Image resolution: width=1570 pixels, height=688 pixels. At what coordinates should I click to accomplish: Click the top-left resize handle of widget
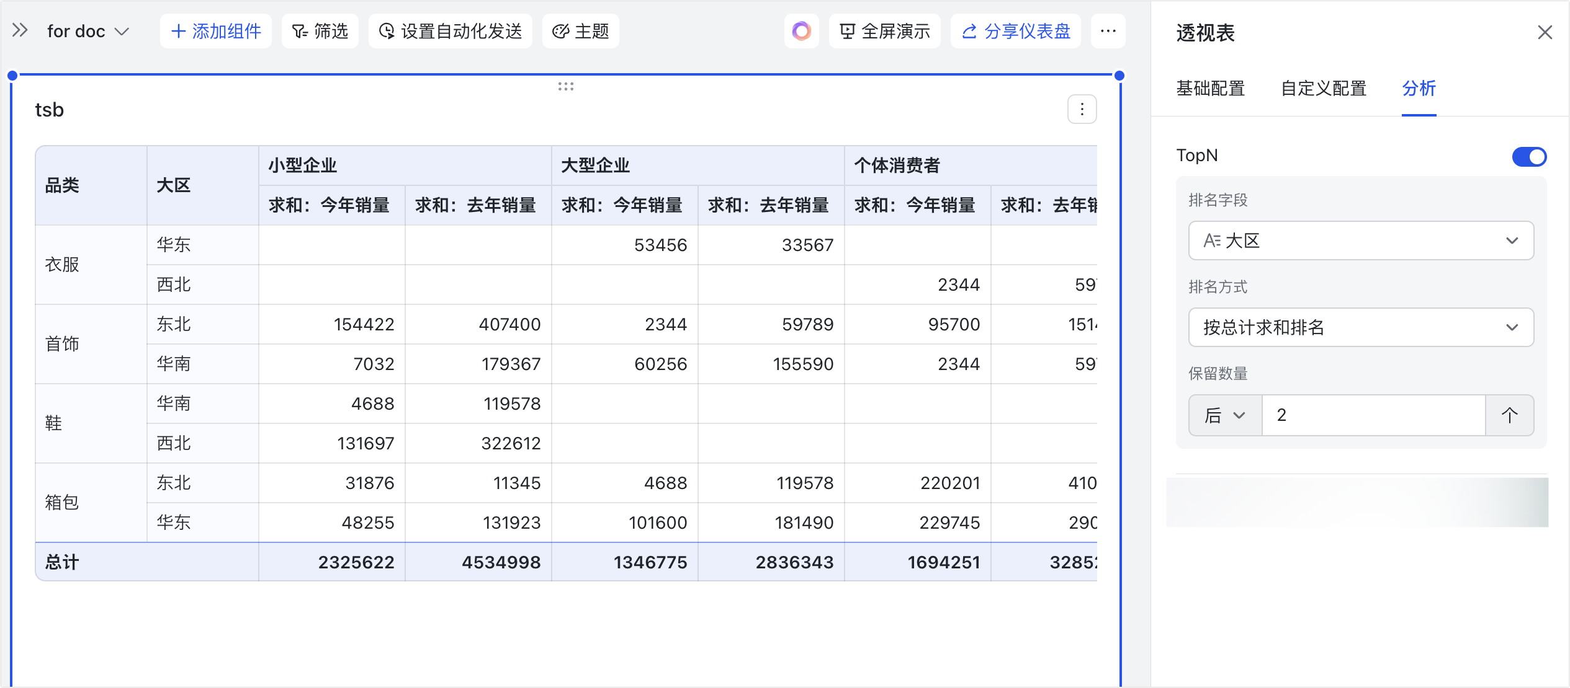click(12, 76)
